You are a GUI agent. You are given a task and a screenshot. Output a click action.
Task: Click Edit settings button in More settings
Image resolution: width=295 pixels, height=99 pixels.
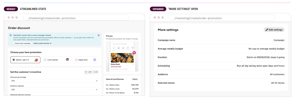click(274, 30)
